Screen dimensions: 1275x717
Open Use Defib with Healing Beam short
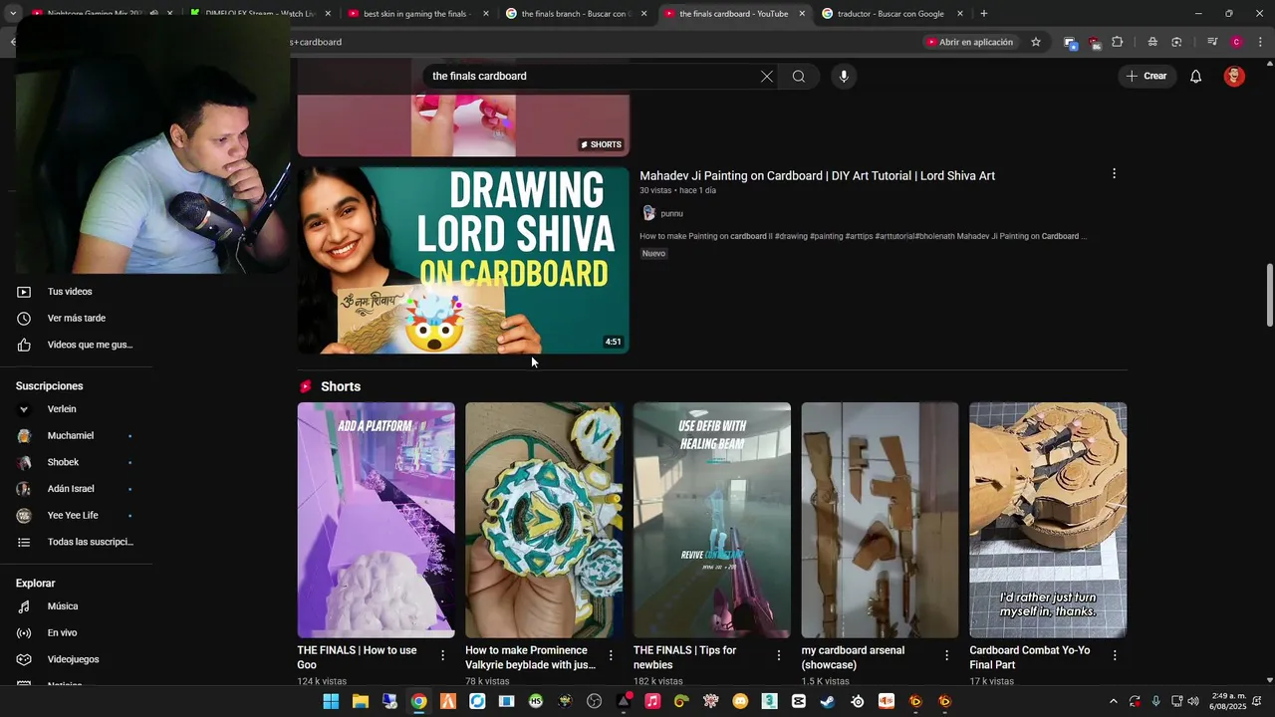[x=712, y=520]
